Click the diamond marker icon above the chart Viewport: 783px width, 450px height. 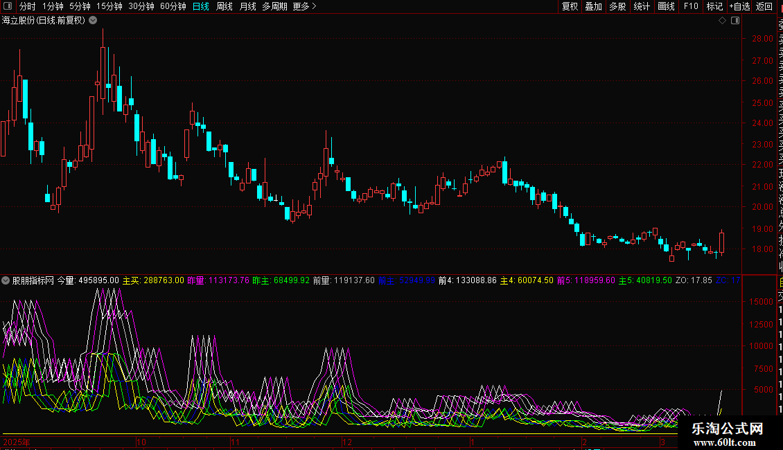pos(722,21)
